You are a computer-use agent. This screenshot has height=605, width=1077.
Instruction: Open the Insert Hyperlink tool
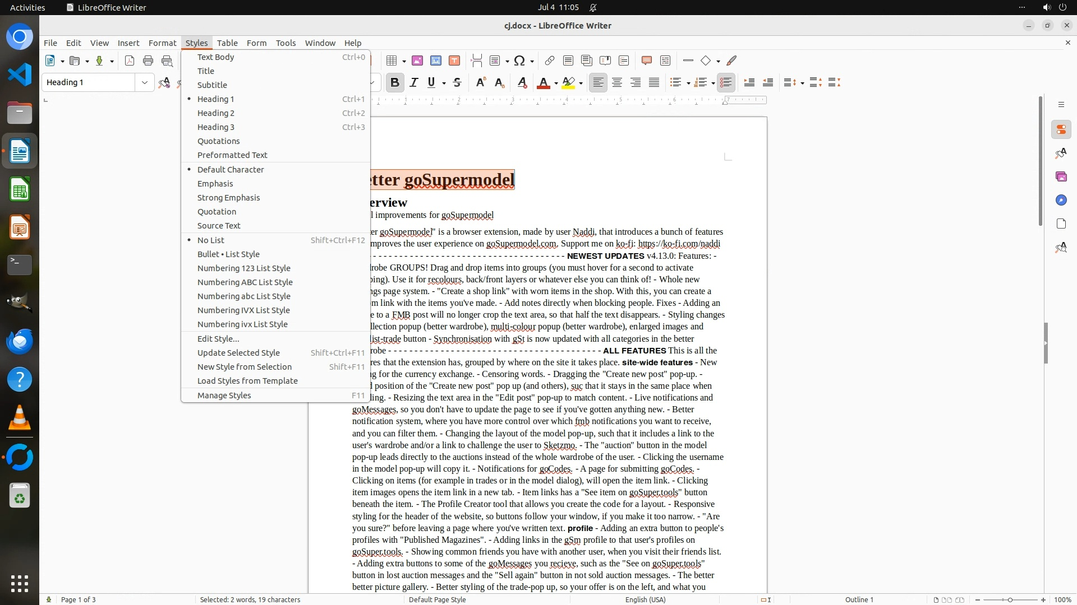[550, 61]
